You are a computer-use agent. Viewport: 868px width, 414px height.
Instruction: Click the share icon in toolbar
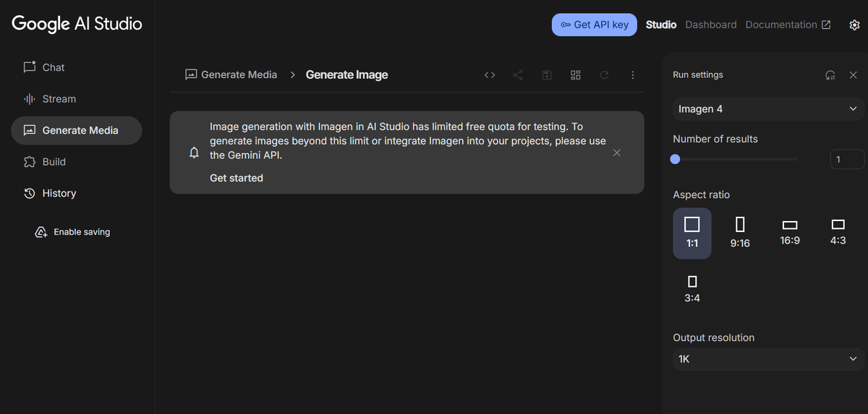(x=518, y=74)
